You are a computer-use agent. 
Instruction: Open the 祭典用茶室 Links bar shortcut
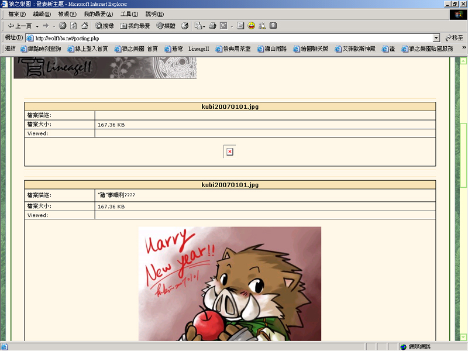(x=233, y=49)
